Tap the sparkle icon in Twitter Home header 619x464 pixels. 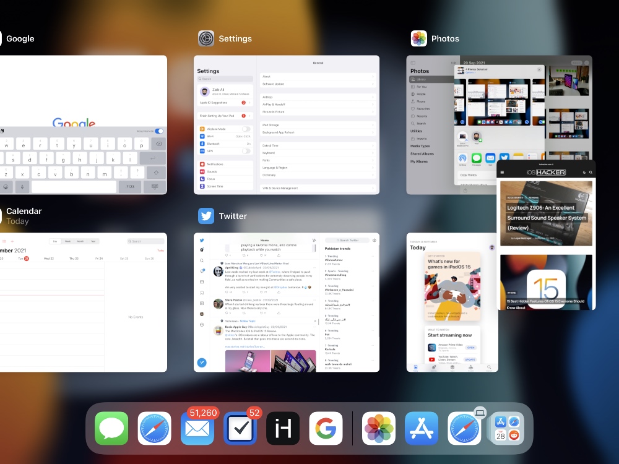[314, 240]
